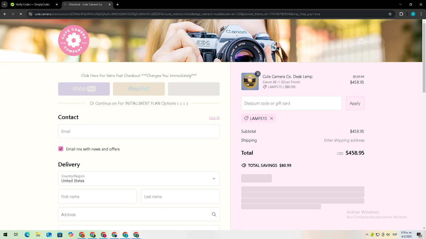Open Chrome profile A in the taskbar
The image size is (426, 239).
pos(82,235)
